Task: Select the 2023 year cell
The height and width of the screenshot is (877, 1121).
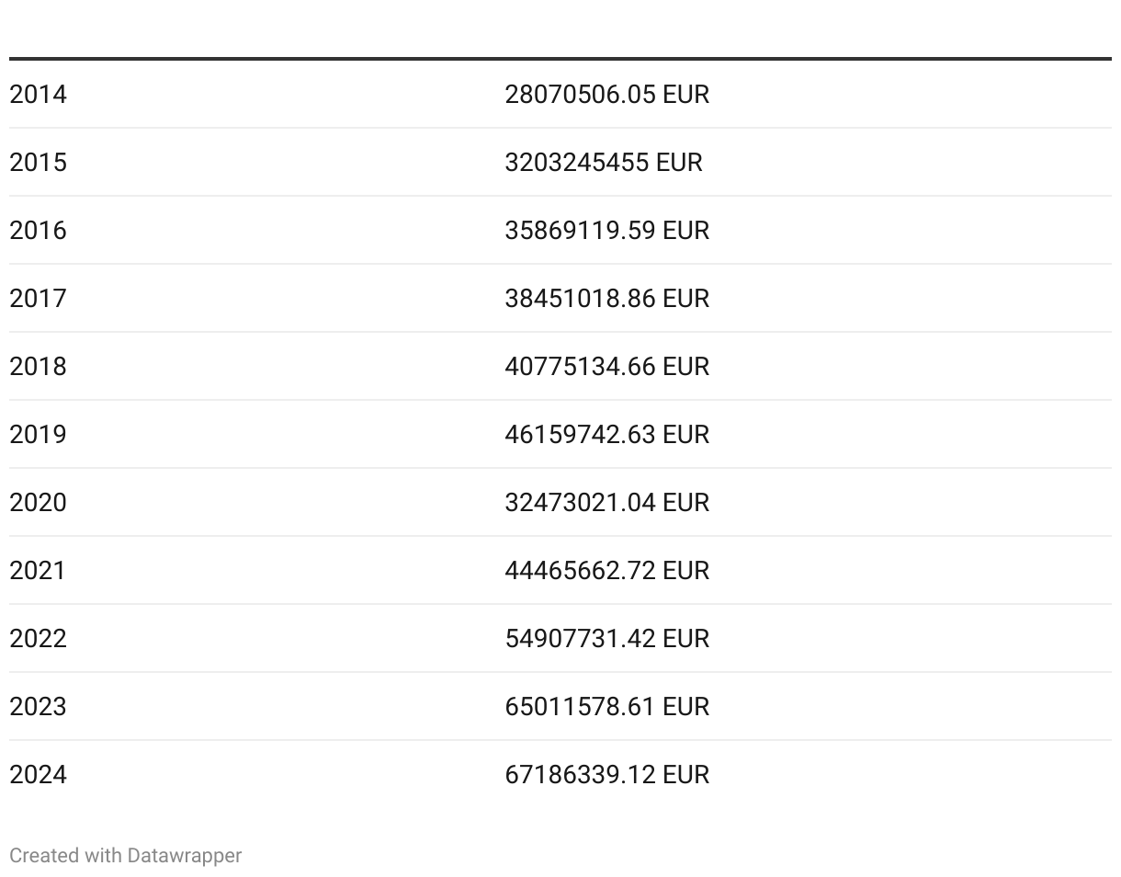Action: (39, 707)
